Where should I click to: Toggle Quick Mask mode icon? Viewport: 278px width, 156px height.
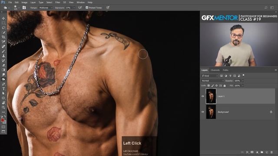[3, 127]
